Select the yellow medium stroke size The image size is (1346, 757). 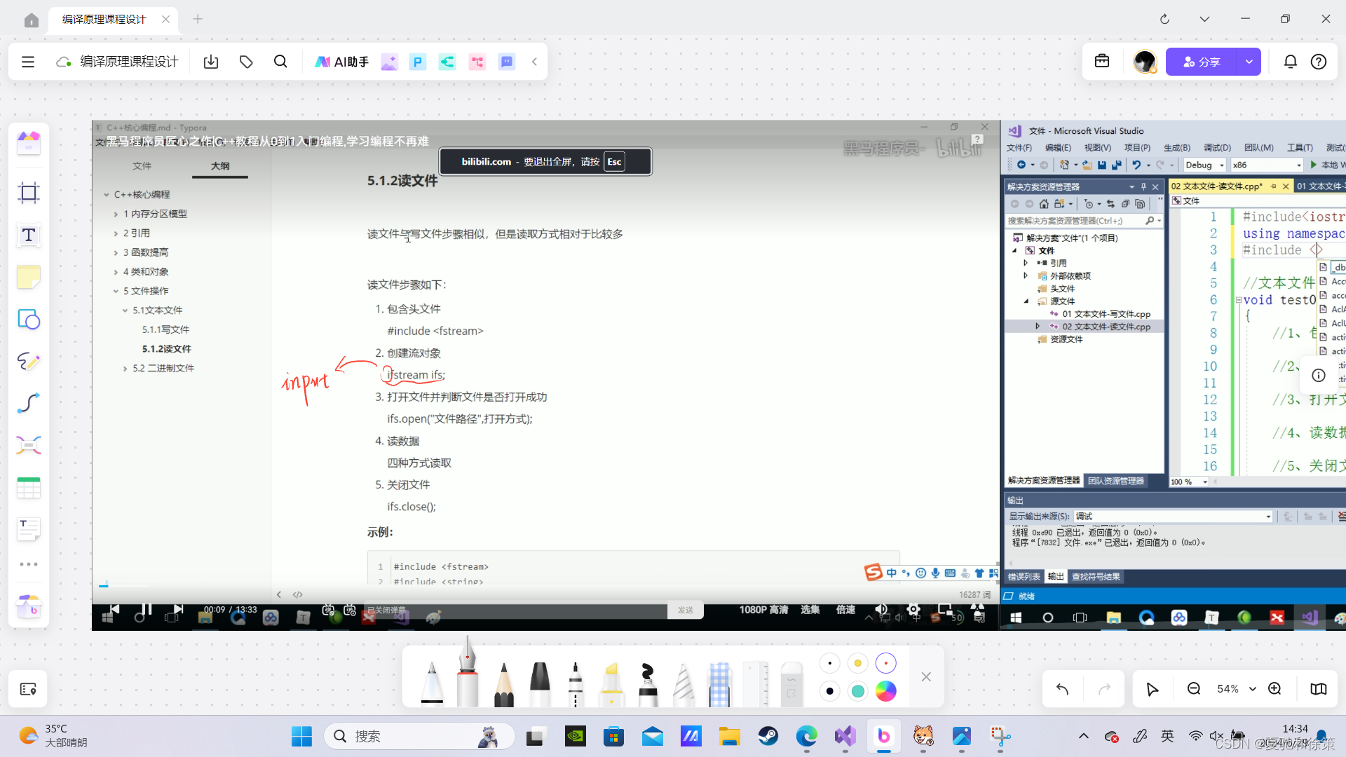point(857,663)
